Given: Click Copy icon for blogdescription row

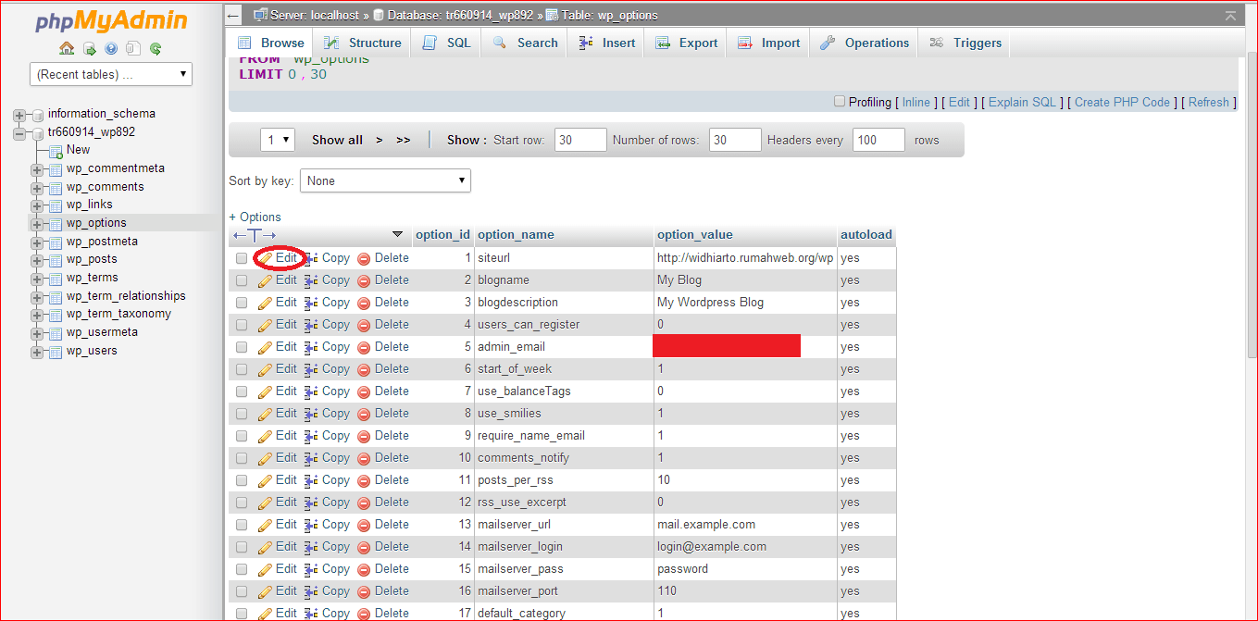Looking at the screenshot, I should coord(311,303).
